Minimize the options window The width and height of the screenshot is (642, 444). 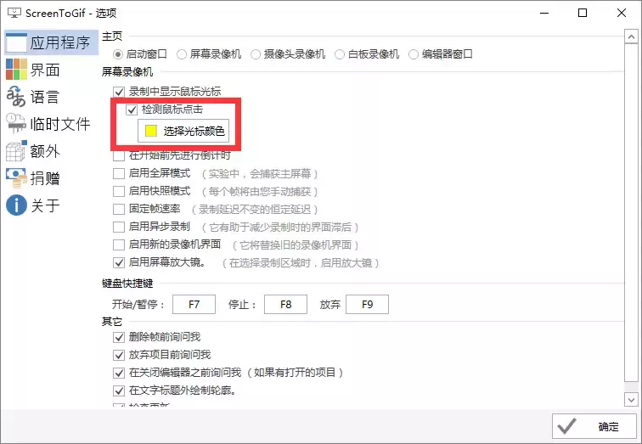coord(544,13)
